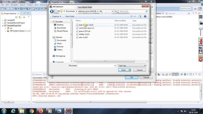Viewport: 203px width, 114px height.
Task: Select byte-buddy-1.8.15 jar file
Action: [86, 25]
